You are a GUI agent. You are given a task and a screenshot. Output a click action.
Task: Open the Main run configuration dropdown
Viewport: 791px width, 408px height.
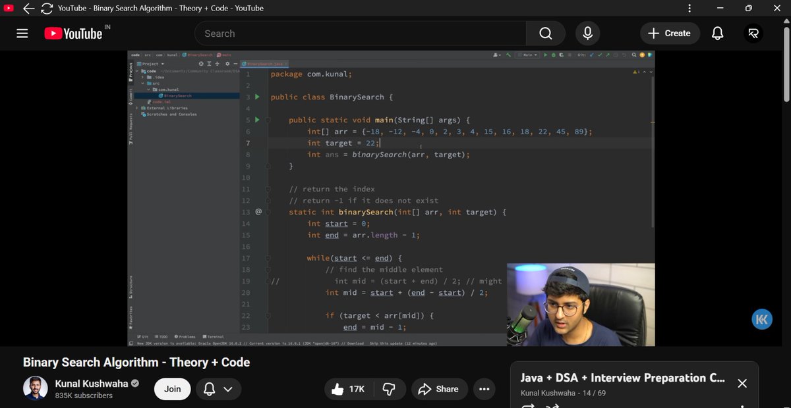tap(527, 55)
